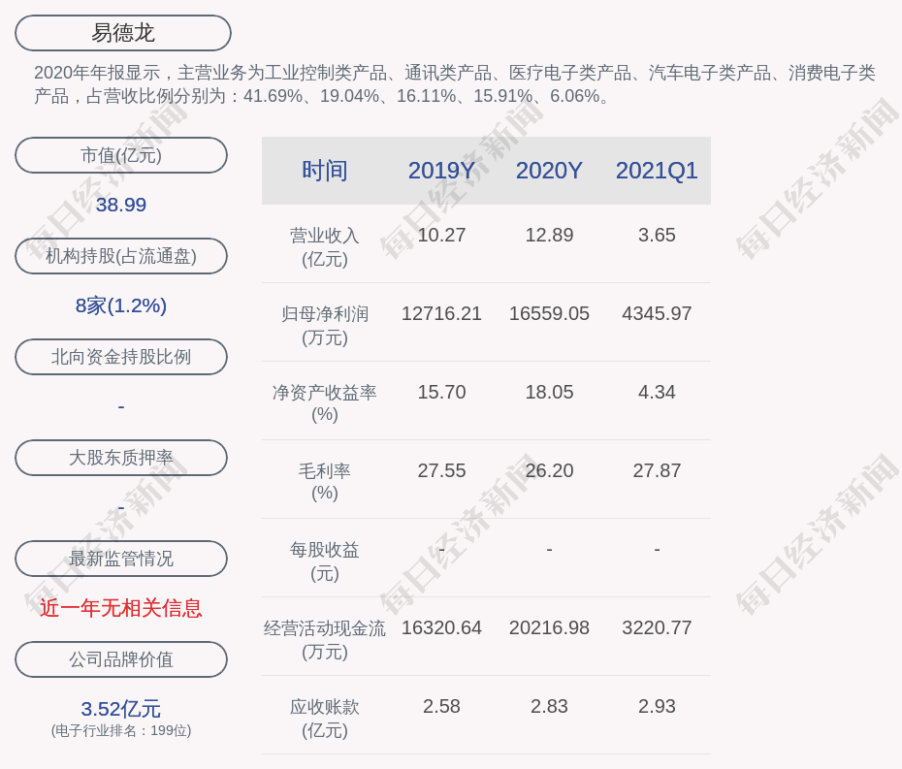The width and height of the screenshot is (902, 769).
Task: Click the cash flow value 3220.77
Action: (x=657, y=627)
